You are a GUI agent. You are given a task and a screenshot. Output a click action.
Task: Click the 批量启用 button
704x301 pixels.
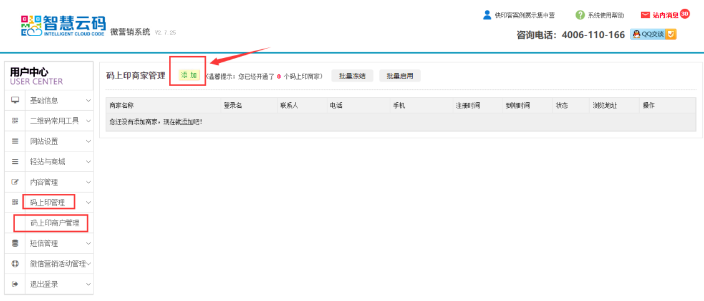coord(400,76)
